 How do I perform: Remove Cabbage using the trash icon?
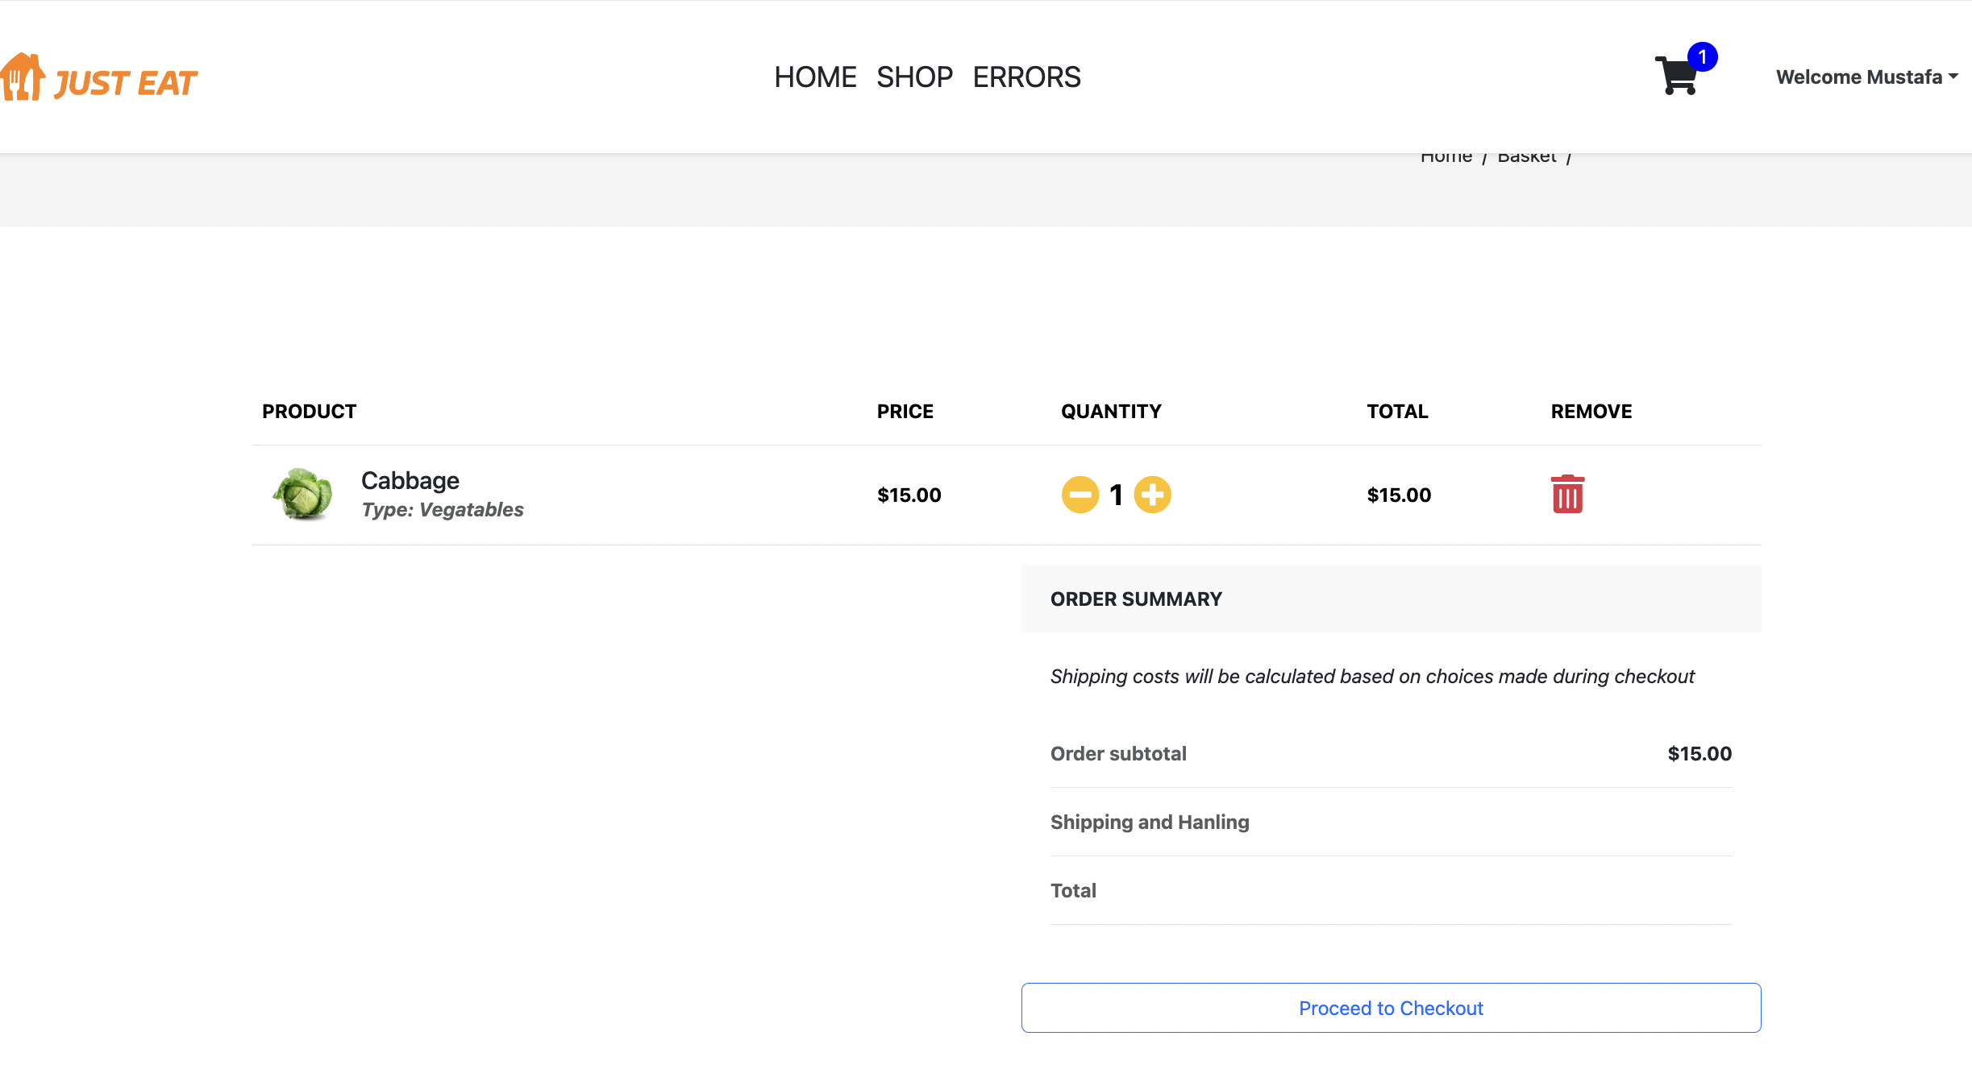click(x=1566, y=495)
